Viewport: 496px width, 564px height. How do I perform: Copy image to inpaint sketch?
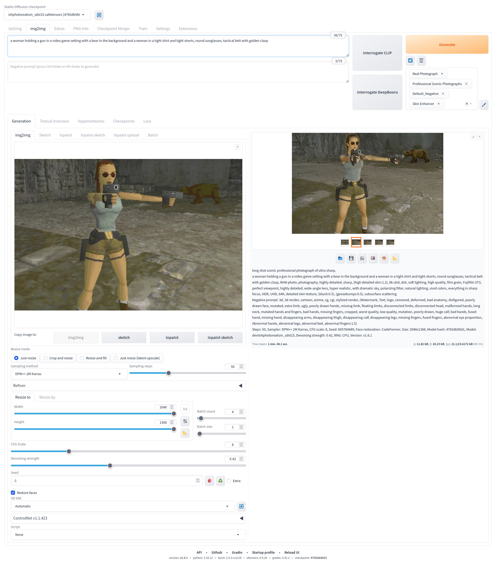pos(220,338)
